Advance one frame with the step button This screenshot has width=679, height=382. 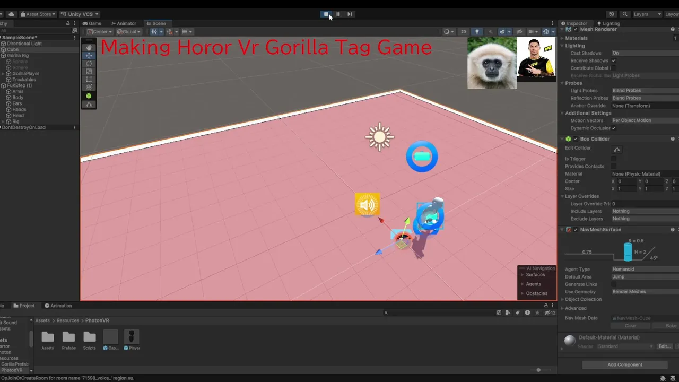coord(350,14)
